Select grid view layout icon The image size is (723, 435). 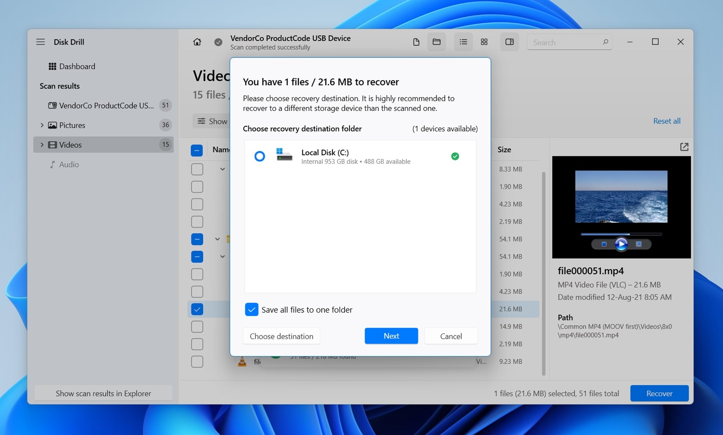(x=484, y=42)
